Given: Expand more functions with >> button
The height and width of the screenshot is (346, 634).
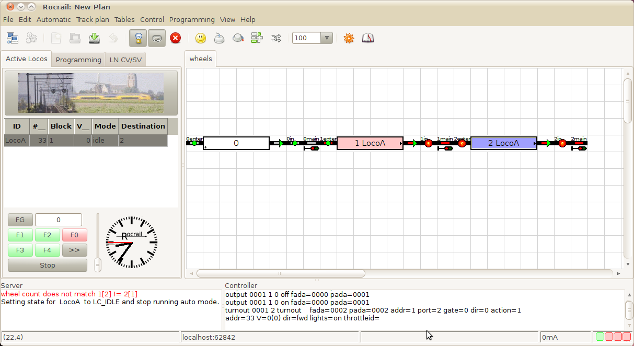Looking at the screenshot, I should [x=74, y=250].
